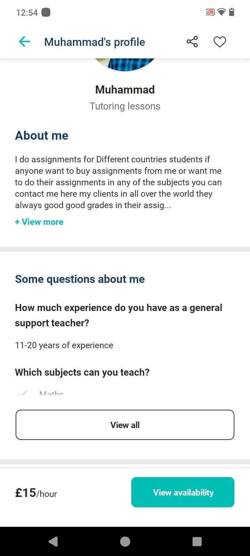Tap the back arrow icon

(25, 42)
